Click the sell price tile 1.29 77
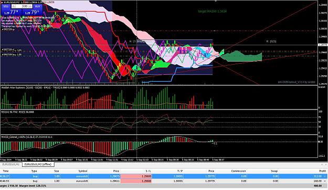This screenshot has width=328, height=190. click(11, 12)
